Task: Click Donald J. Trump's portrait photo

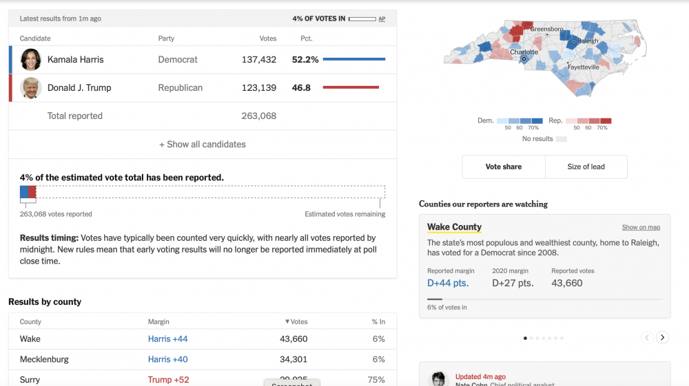Action: point(31,88)
